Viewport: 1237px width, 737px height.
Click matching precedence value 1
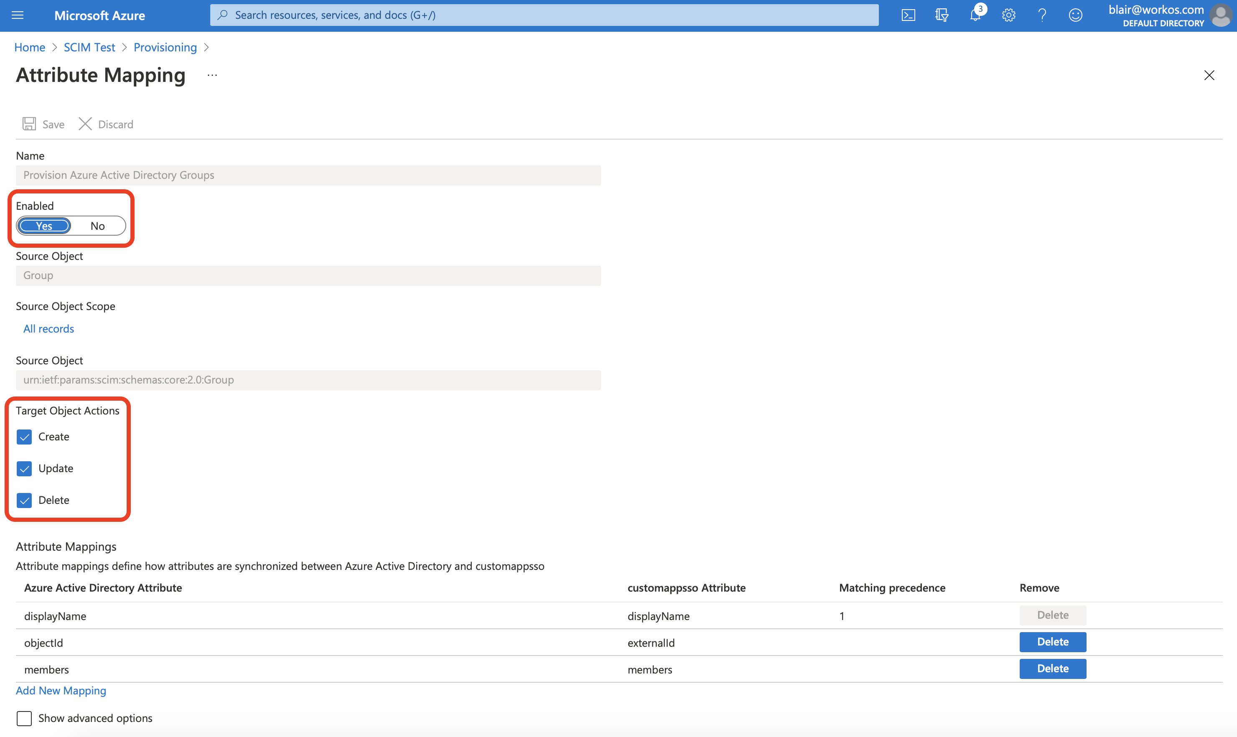[842, 616]
